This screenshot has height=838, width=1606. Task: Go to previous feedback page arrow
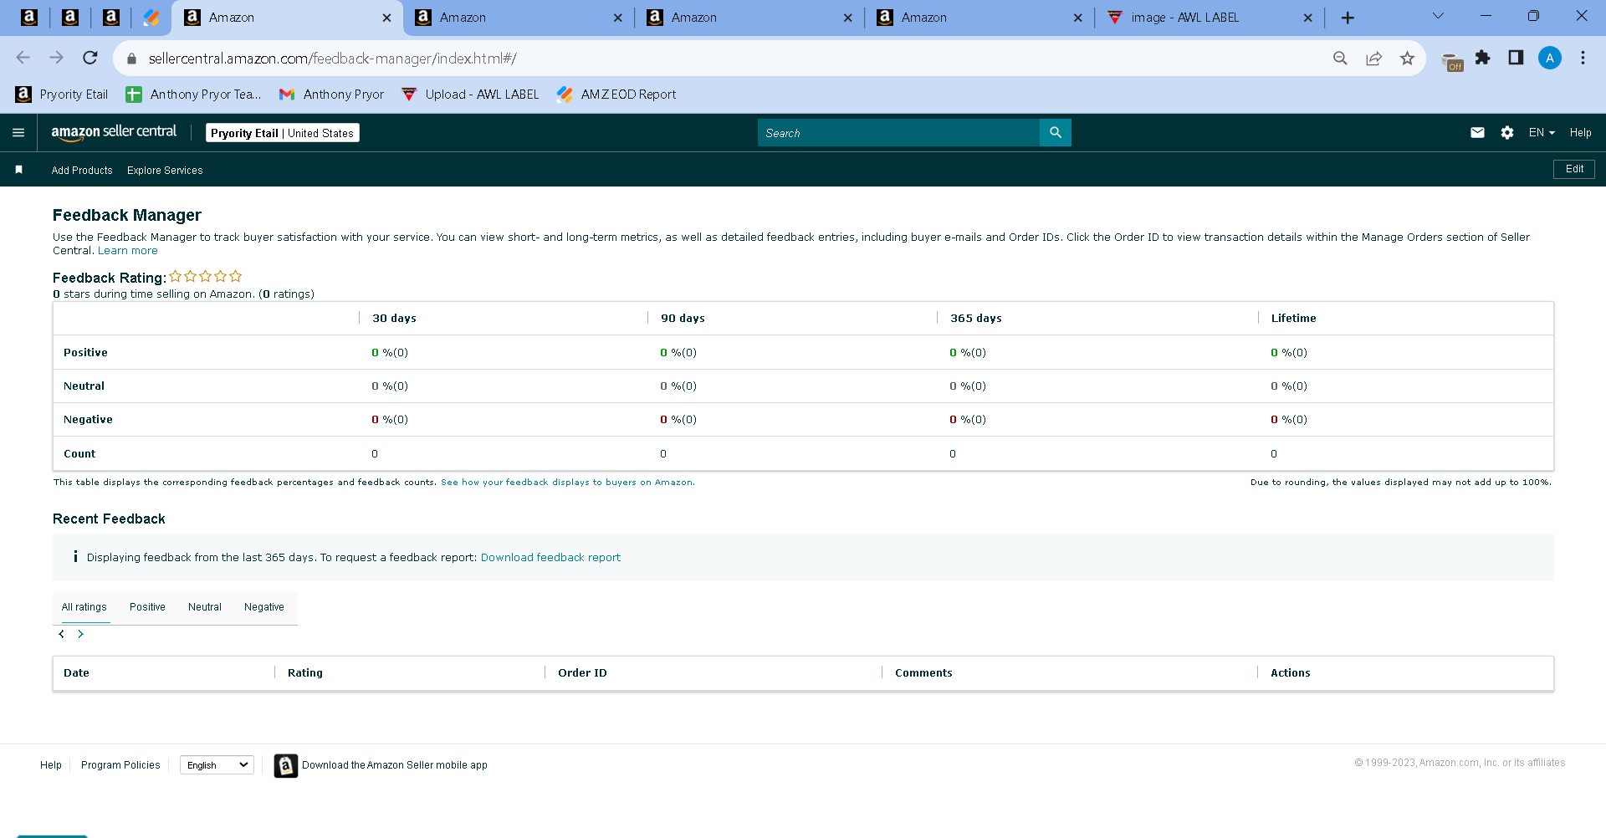61,634
